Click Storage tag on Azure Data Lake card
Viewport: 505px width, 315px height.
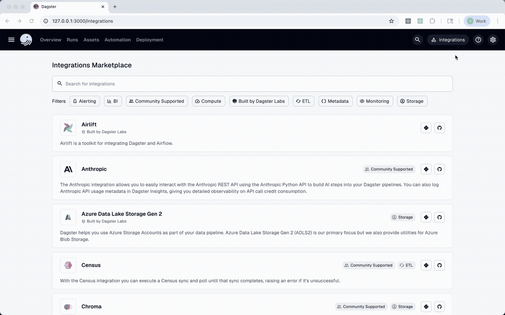[x=403, y=217]
